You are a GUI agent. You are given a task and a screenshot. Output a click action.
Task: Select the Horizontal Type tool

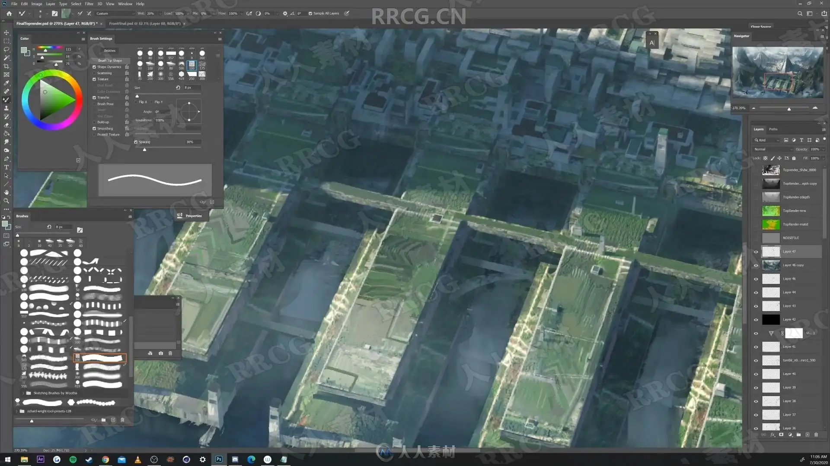[x=6, y=167]
